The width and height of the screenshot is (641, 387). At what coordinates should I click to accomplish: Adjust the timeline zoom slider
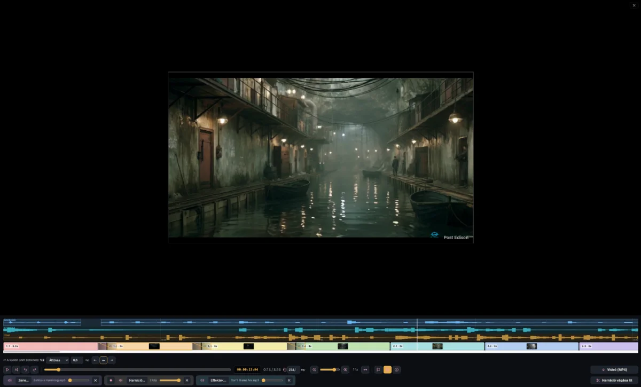[x=330, y=369]
